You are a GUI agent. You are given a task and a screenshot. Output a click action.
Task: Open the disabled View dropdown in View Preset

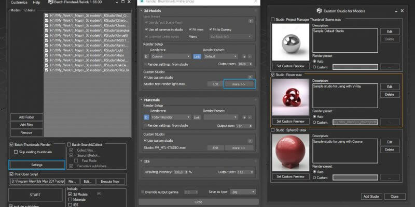pyautogui.click(x=230, y=37)
